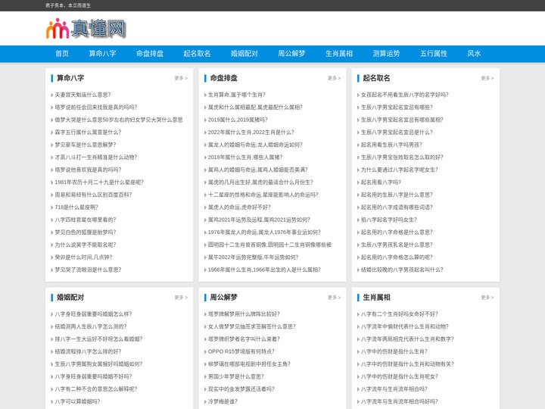Open article 结婚测两人生辰八字怎么测的?
This screenshot has height=409, width=545.
(x=91, y=326)
